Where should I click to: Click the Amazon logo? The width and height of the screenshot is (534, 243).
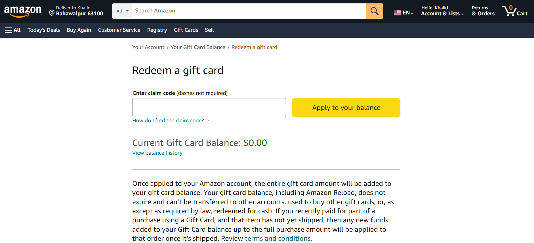(x=23, y=11)
